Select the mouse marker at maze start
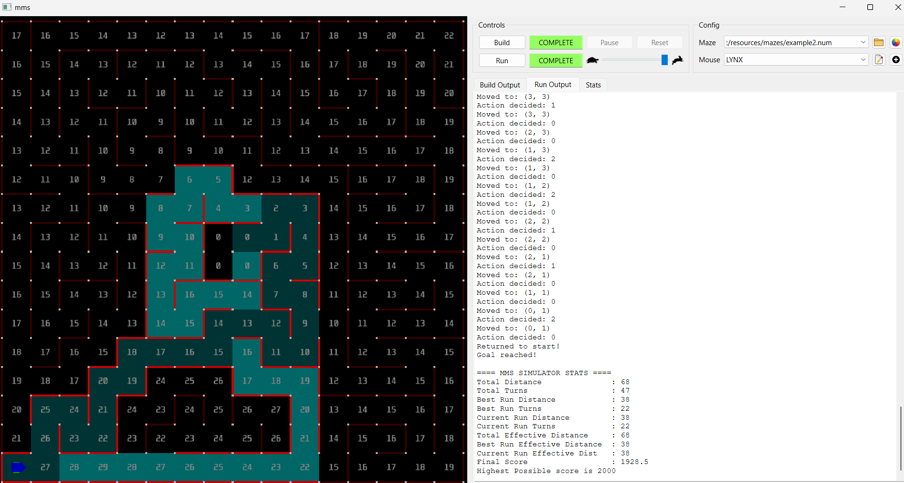This screenshot has width=904, height=483. click(x=18, y=467)
